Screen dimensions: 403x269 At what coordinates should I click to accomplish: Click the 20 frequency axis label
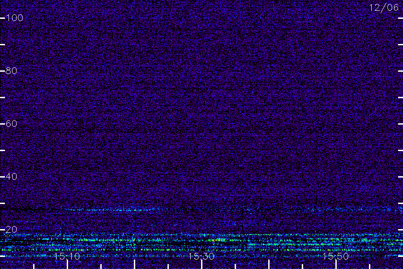tap(11, 230)
